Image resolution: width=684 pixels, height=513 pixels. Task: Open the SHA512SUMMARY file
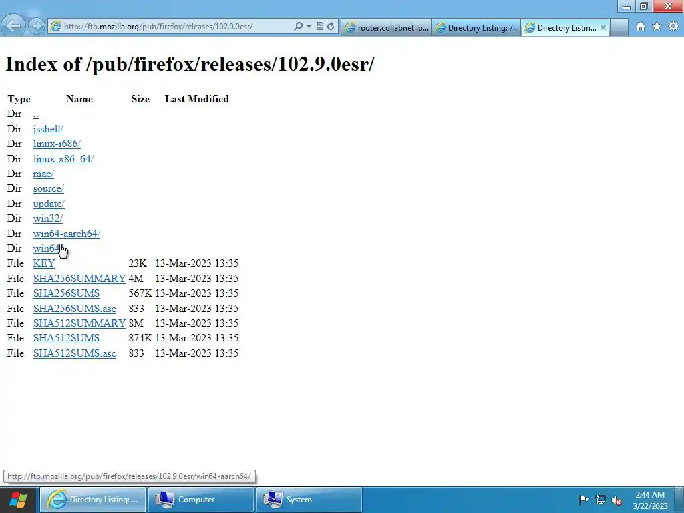point(79,323)
